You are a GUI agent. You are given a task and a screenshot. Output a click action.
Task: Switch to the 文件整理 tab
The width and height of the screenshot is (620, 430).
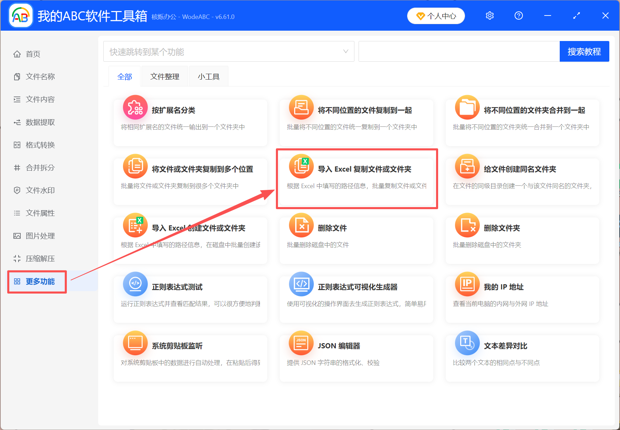[x=164, y=76]
